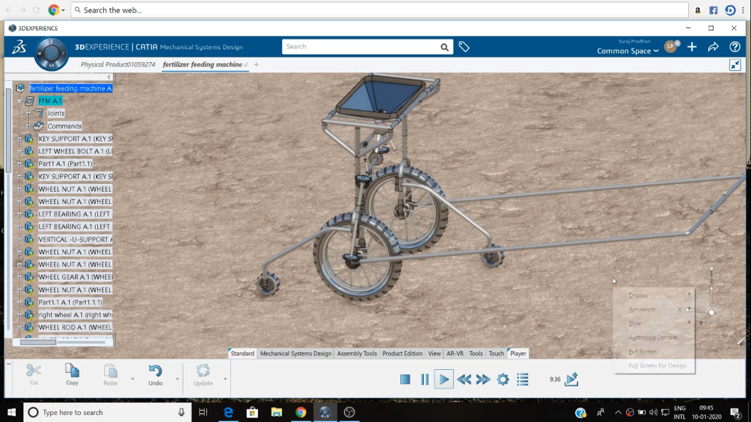Expand LEFT WHEEL BOLT A.1 node

point(19,152)
